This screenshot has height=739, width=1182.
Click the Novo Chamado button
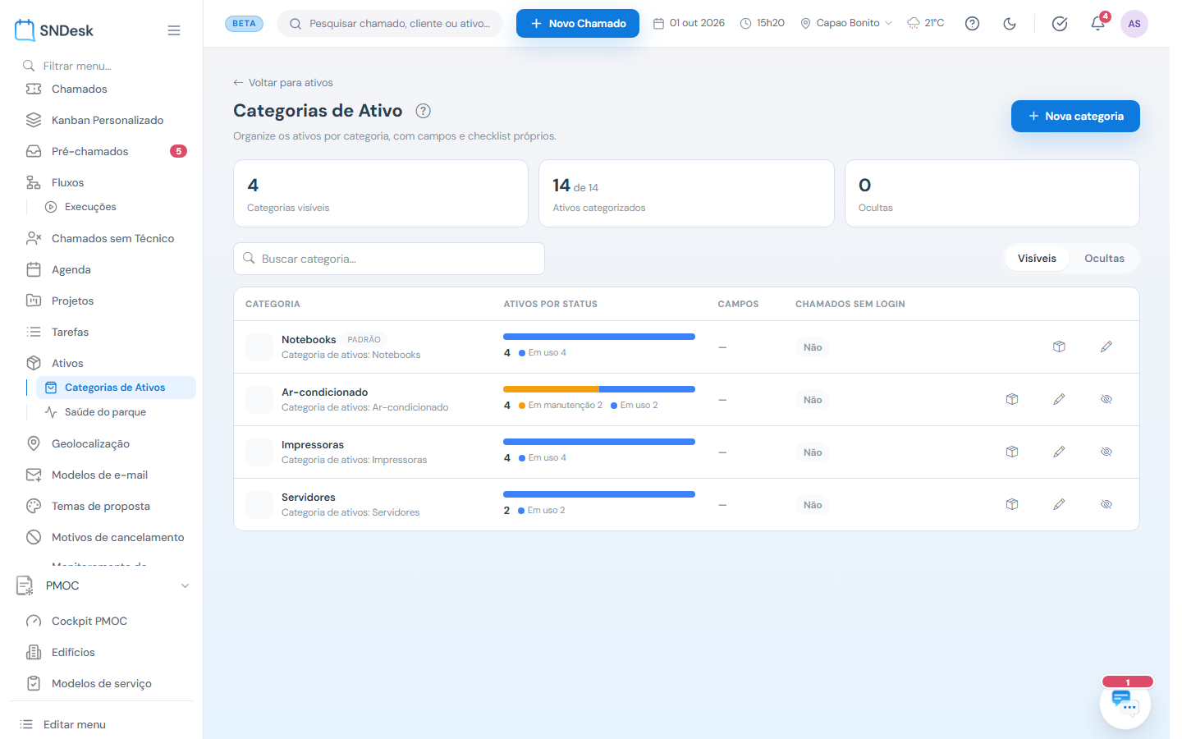[x=578, y=23]
